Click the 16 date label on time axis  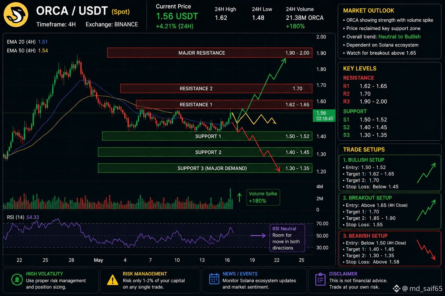coord(227,260)
